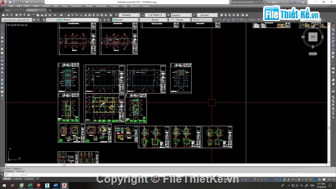Click the Undo arrow in the standard toolbar
Image resolution: width=336 pixels, height=189 pixels.
point(55,15)
